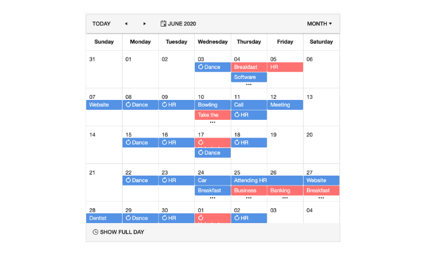Image resolution: width=425 pixels, height=254 pixels.
Task: Click the JUNE 2020 date label
Action: click(182, 24)
